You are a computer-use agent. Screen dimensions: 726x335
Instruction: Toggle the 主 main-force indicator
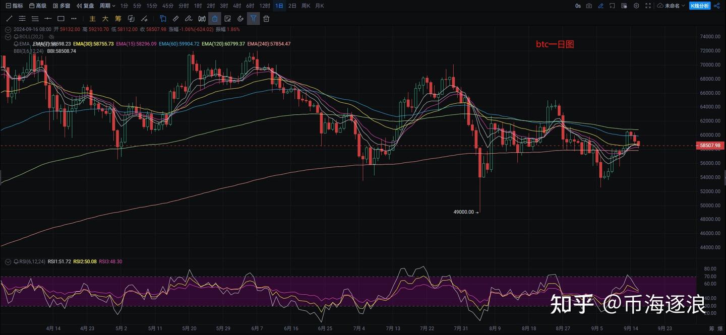(92, 19)
